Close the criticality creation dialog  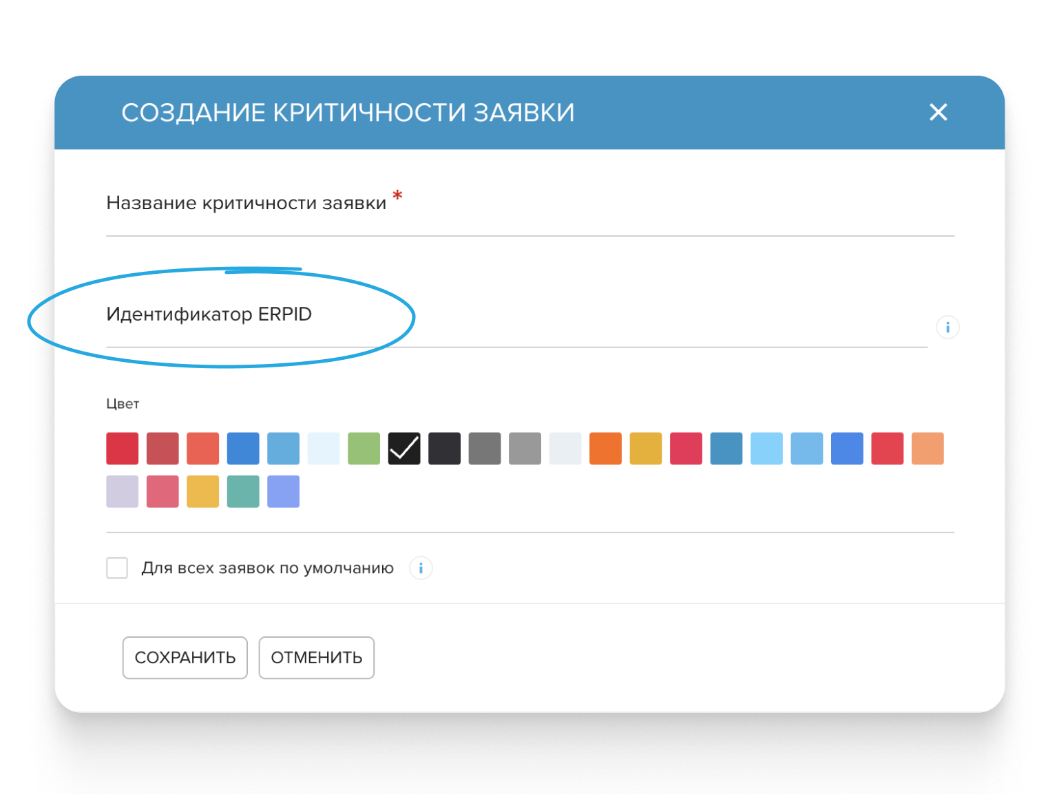938,112
